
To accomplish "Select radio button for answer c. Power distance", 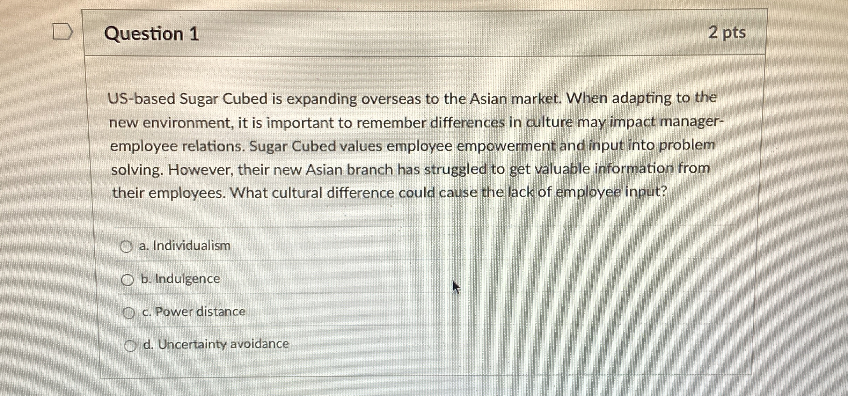I will (x=128, y=312).
